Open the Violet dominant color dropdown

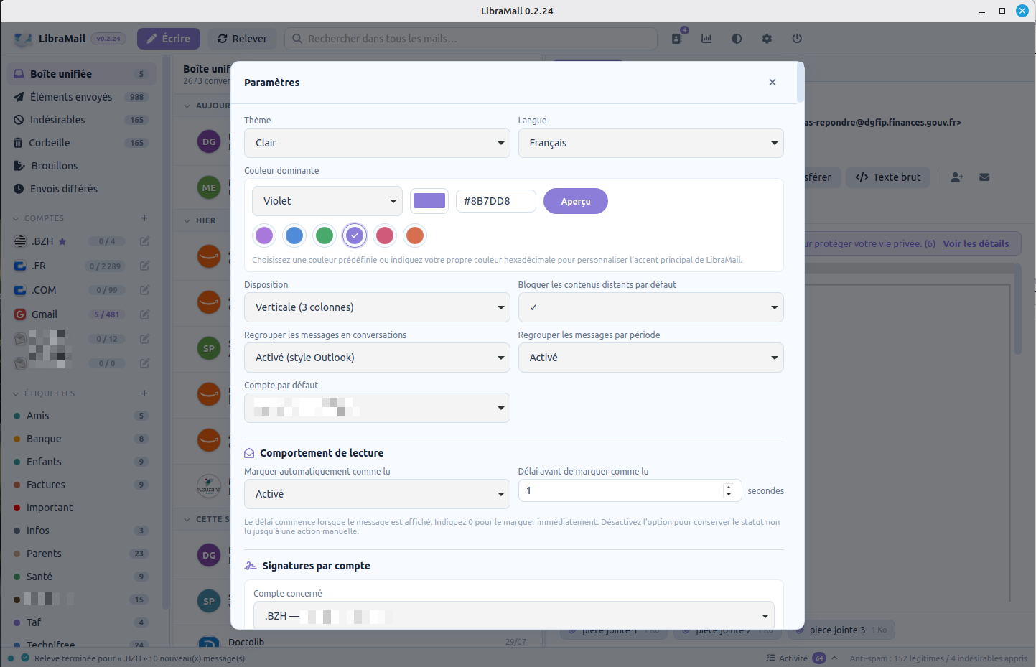coord(327,201)
